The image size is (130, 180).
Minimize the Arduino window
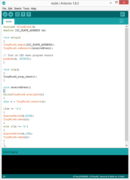[111, 3]
